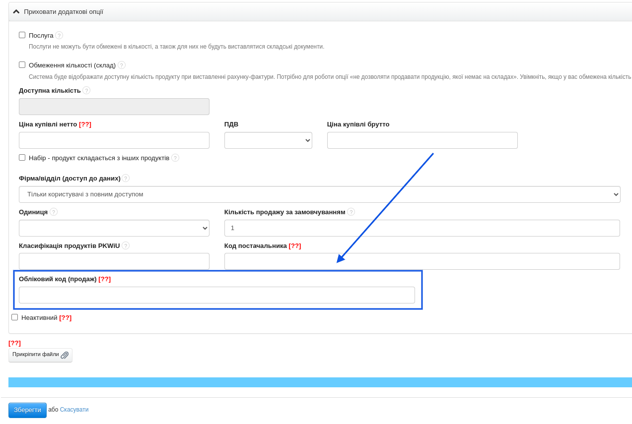Collapse Приховати додаткові опції section
This screenshot has height=424, width=632.
click(58, 11)
